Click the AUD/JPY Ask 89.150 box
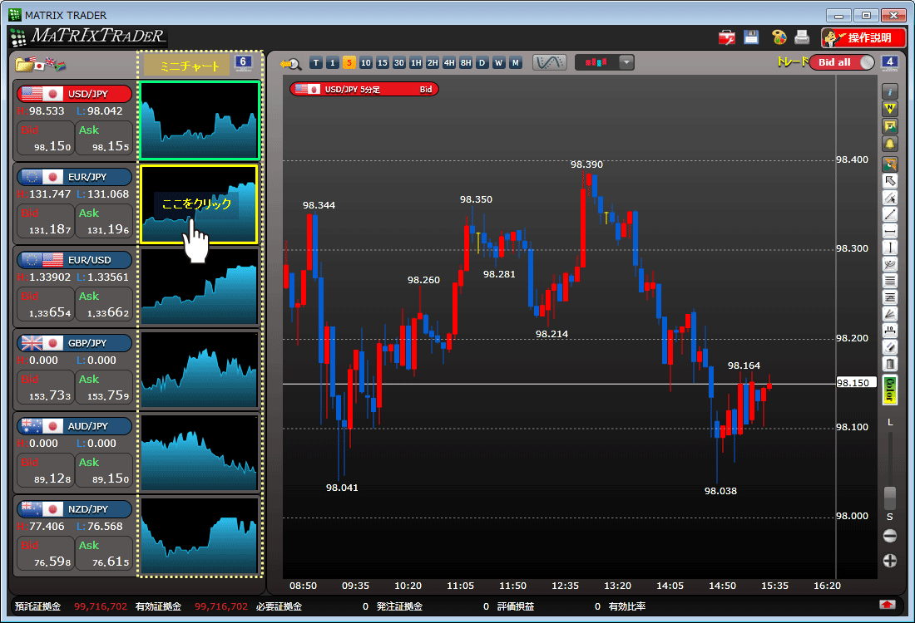 pyautogui.click(x=104, y=471)
